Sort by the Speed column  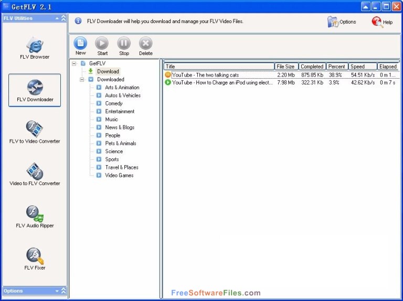coord(363,67)
